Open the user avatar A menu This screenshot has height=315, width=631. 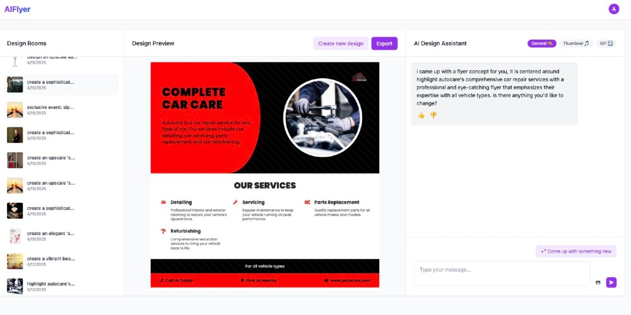tap(614, 9)
